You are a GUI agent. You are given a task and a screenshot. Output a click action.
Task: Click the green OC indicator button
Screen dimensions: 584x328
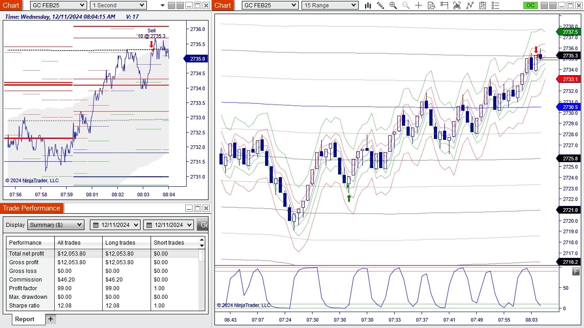(530, 5)
